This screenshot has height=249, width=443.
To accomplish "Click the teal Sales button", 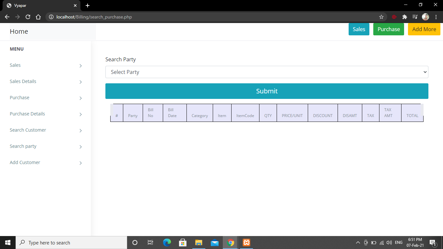I will pos(359,29).
